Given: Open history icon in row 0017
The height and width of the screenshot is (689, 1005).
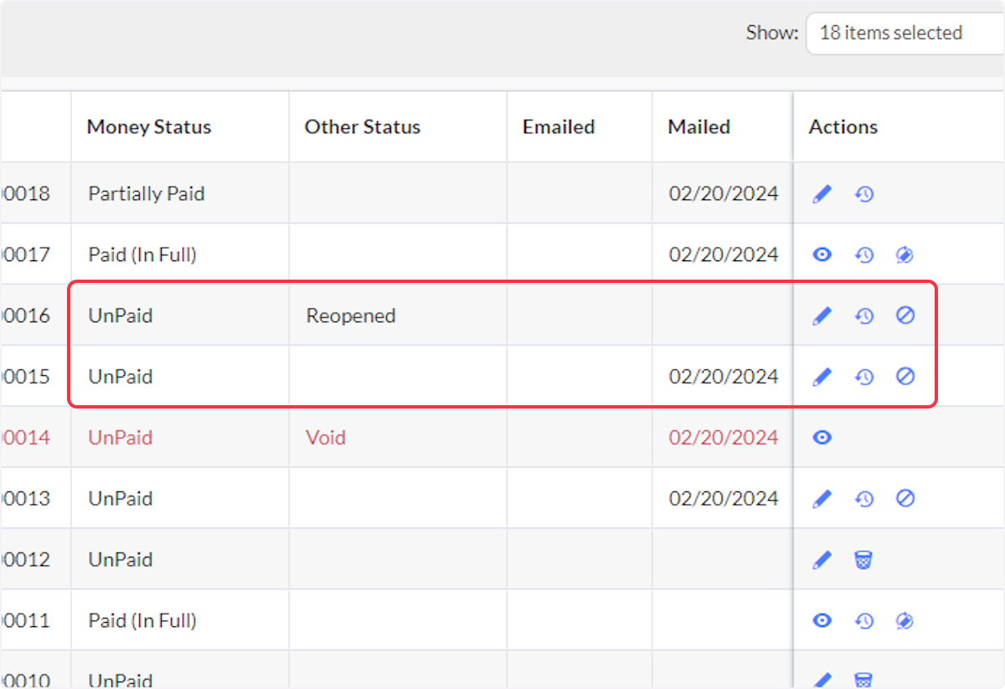Looking at the screenshot, I should [864, 255].
